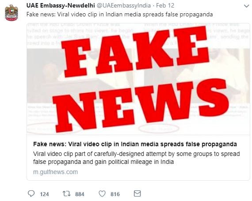
Task: Open the UAE Embassy profile avatar
Action: point(11,13)
